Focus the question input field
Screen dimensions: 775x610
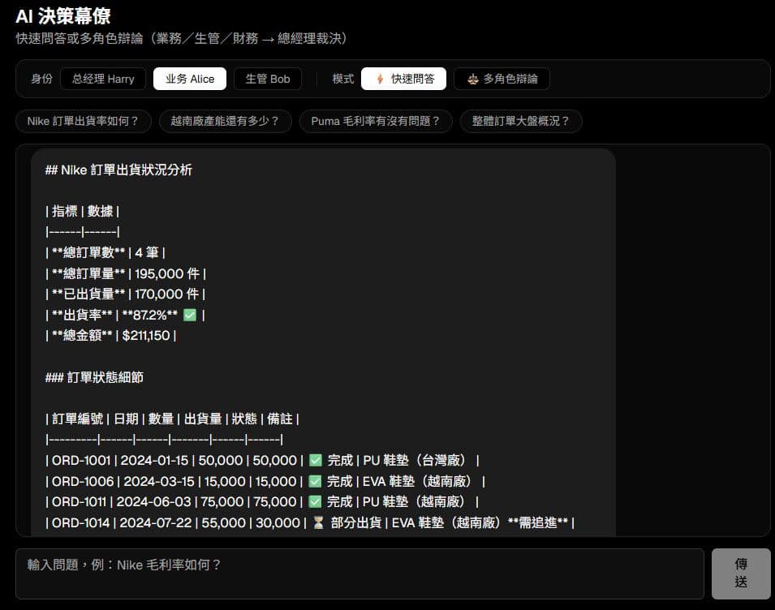(x=360, y=573)
